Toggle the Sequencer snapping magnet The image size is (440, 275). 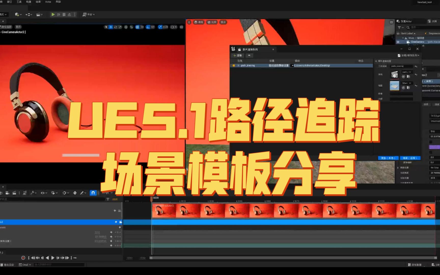93,193
